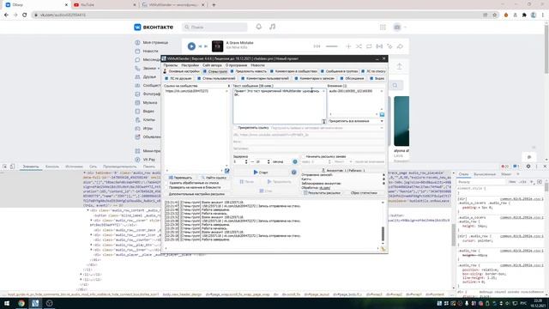This screenshot has width=549, height=309.
Task: Open the VK notifications bell icon
Action: pos(259,27)
